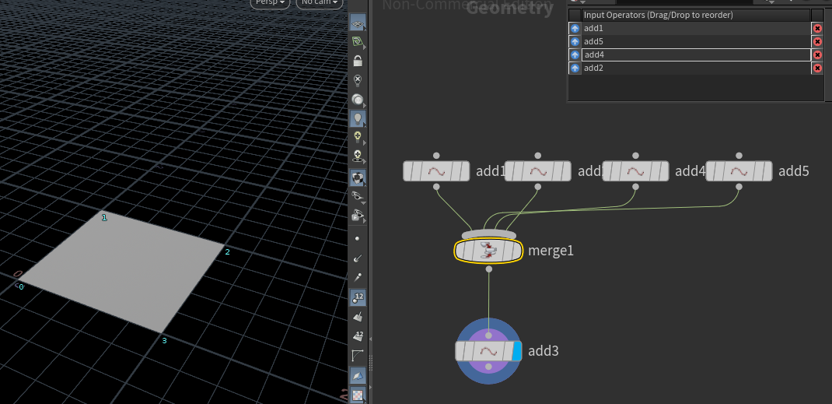The image size is (832, 404).
Task: Move add2 up in input operators
Action: [x=574, y=68]
